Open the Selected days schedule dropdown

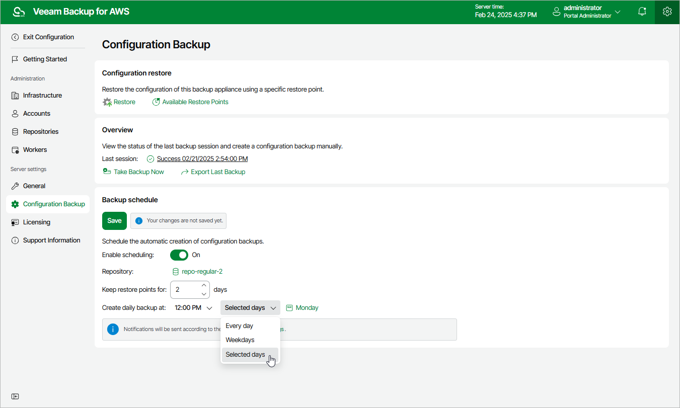(x=250, y=308)
